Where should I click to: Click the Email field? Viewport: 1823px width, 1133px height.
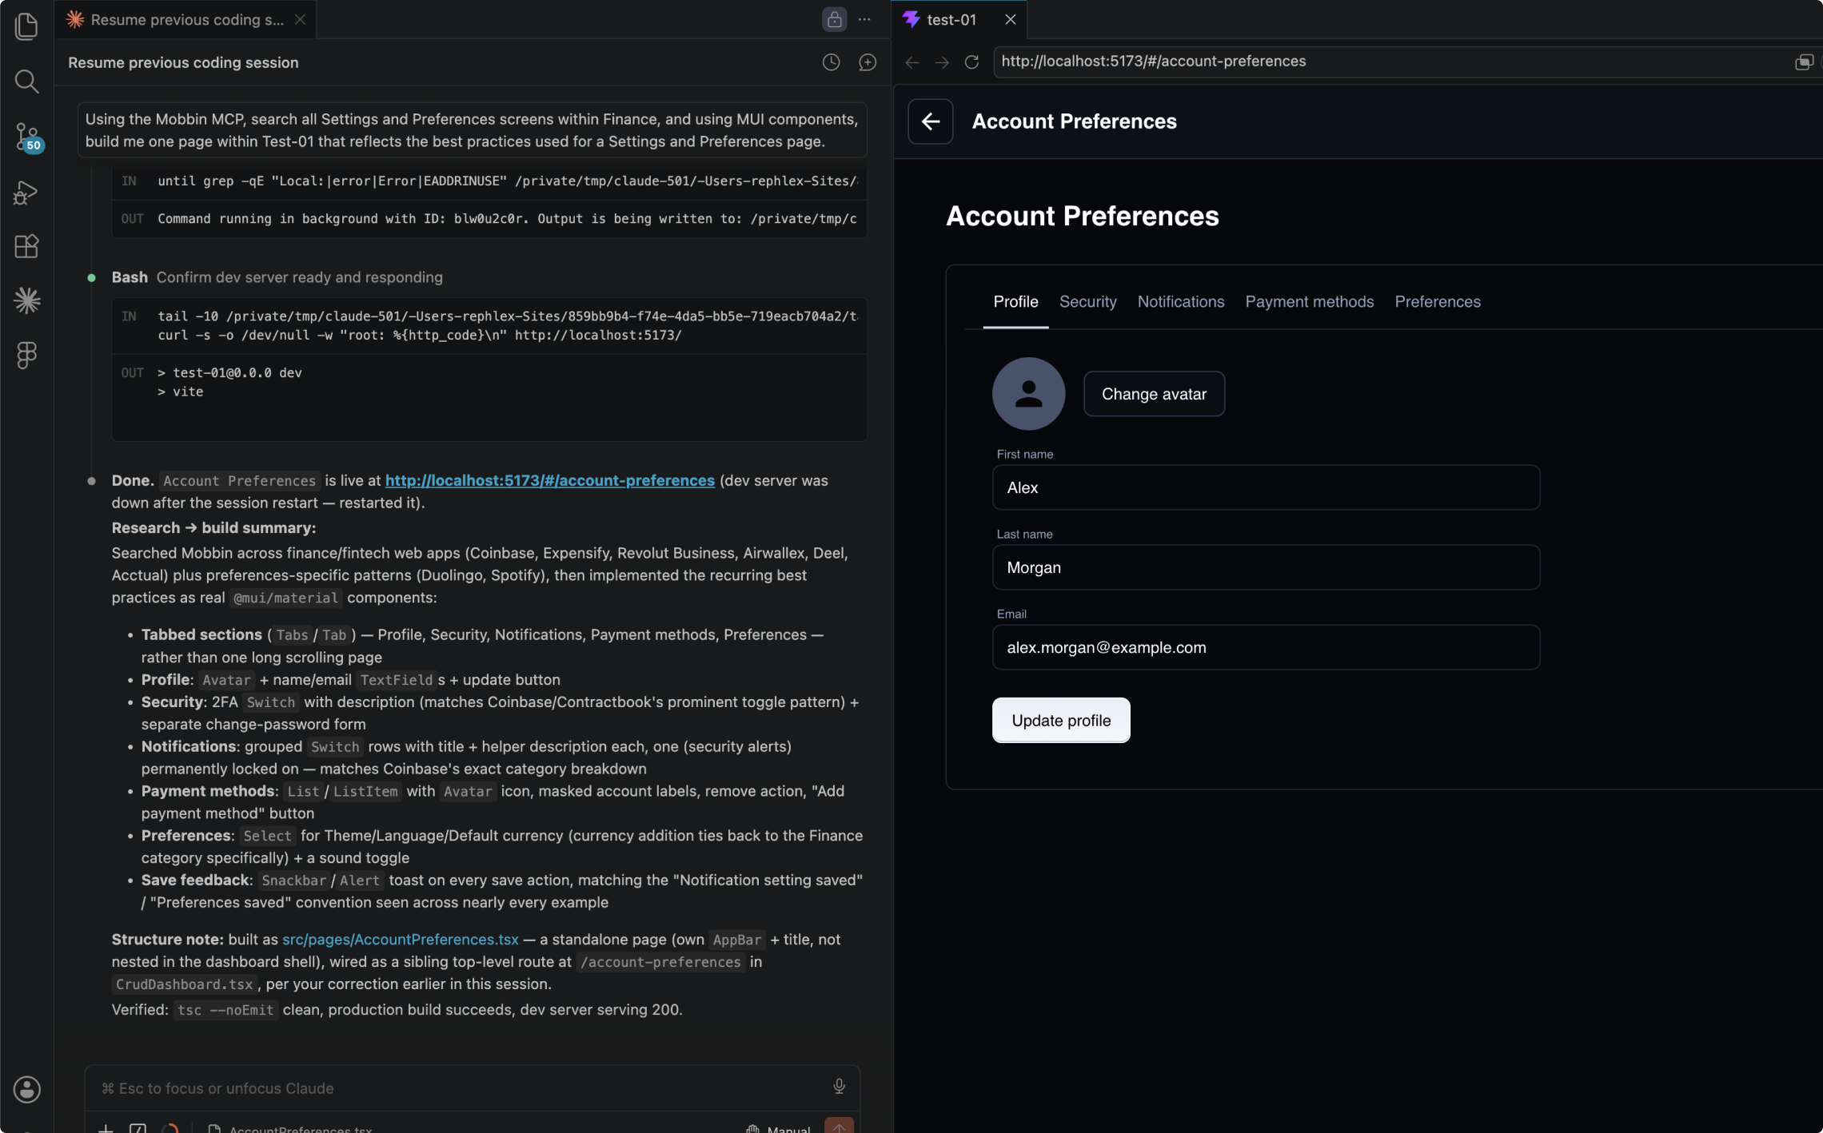click(x=1266, y=647)
